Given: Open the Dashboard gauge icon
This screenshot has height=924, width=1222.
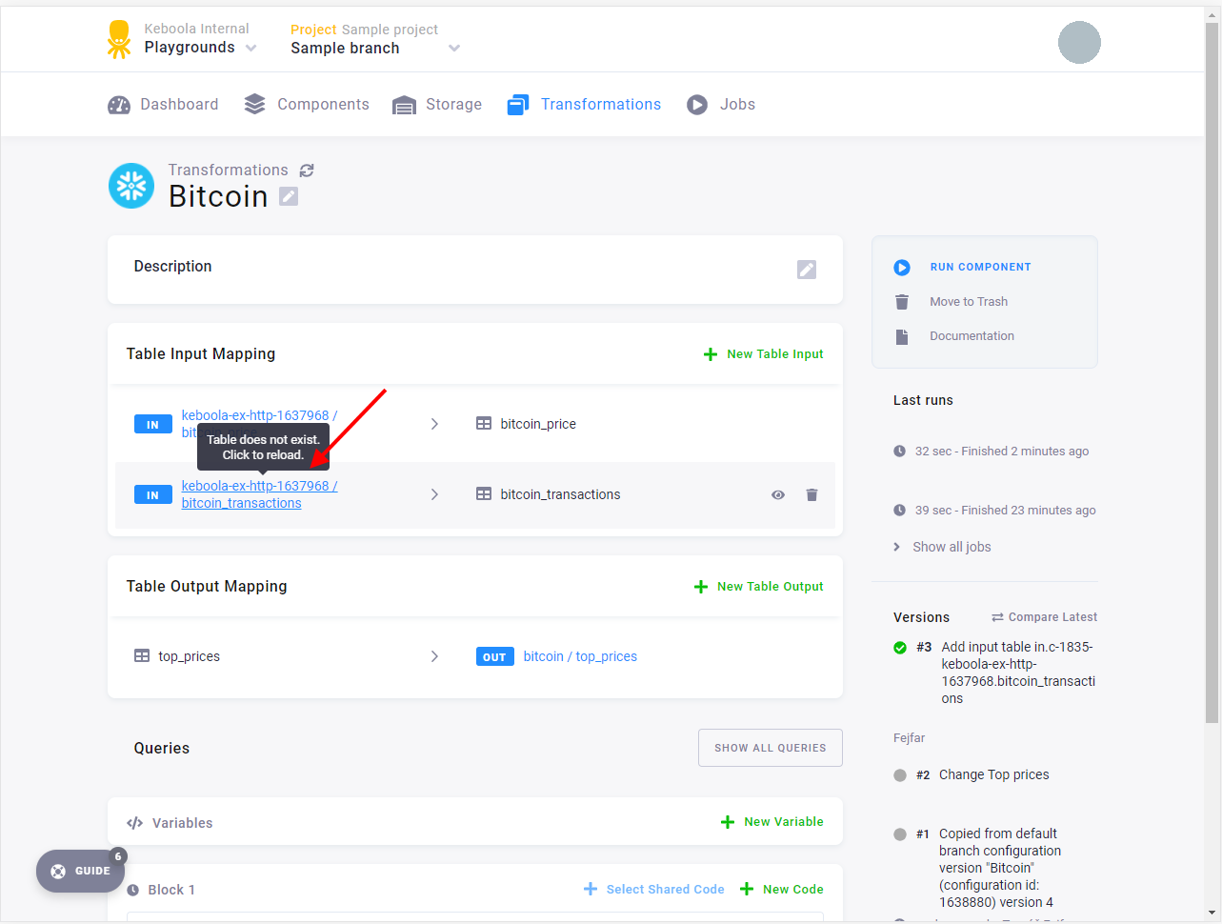Looking at the screenshot, I should 119,105.
